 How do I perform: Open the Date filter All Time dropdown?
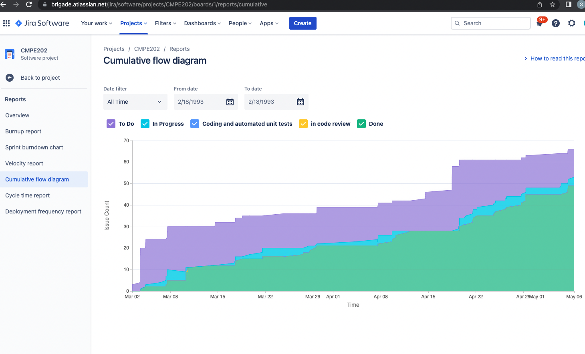pyautogui.click(x=135, y=102)
